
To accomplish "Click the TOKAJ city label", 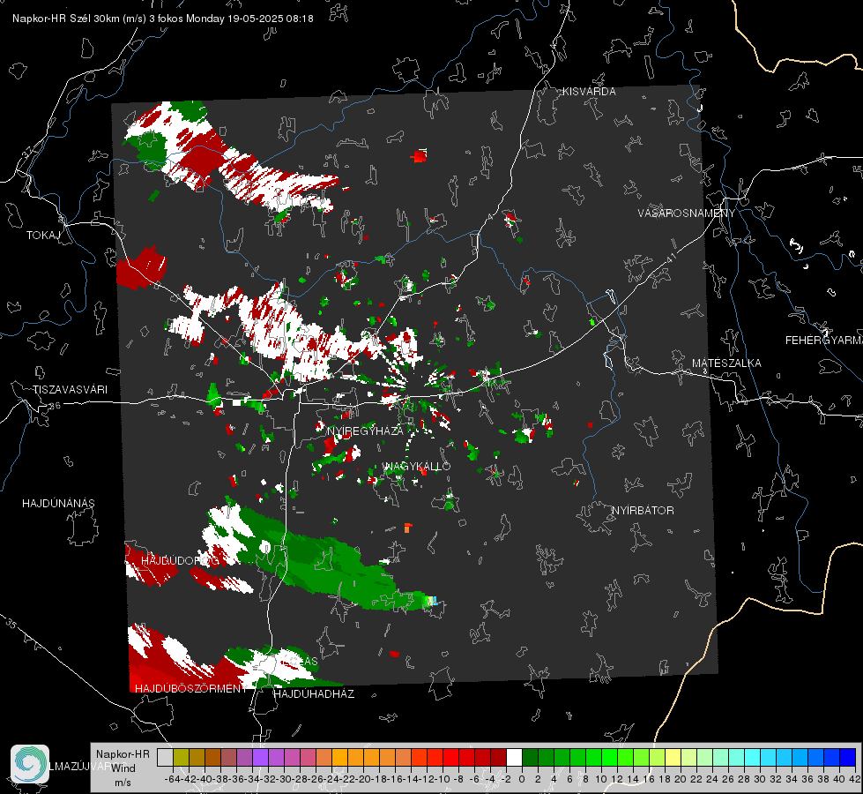I will (43, 236).
